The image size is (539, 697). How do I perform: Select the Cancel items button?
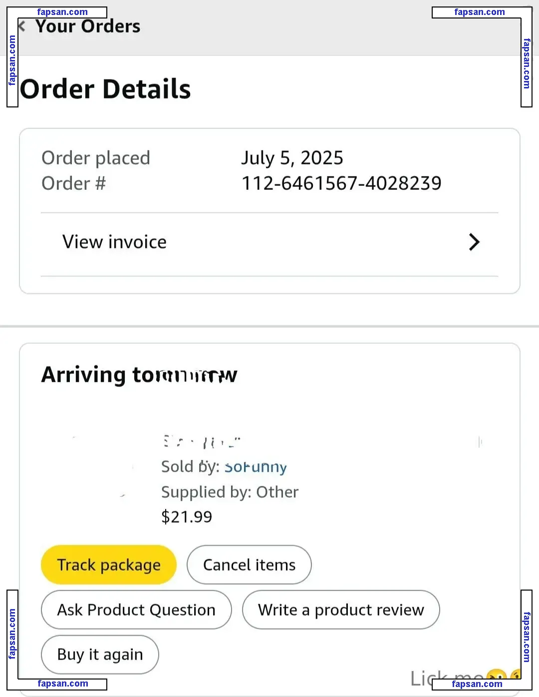coord(249,565)
